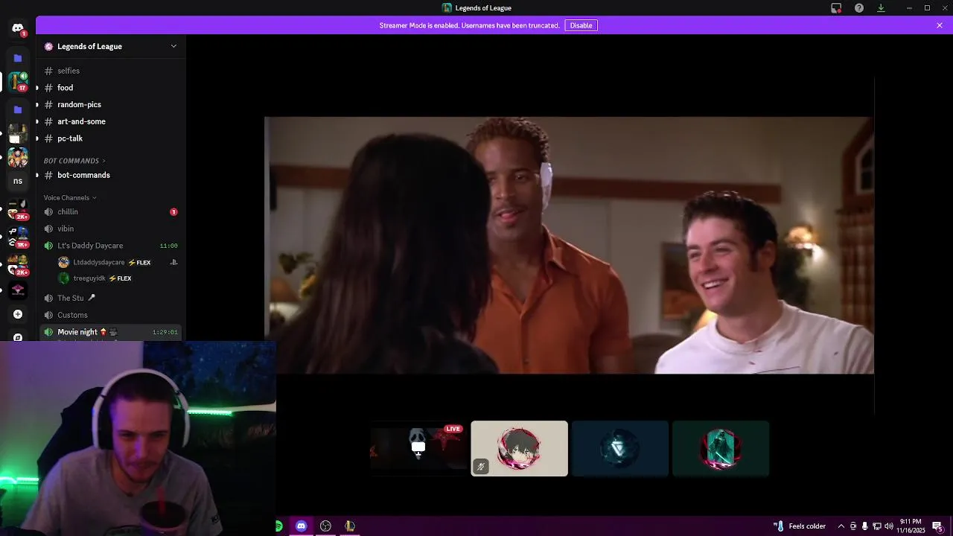Click the main movie stream video

[x=569, y=245]
